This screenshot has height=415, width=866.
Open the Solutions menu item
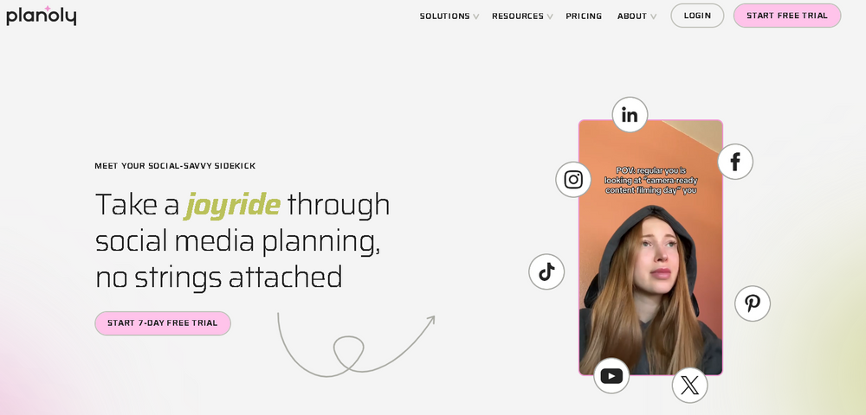[444, 16]
